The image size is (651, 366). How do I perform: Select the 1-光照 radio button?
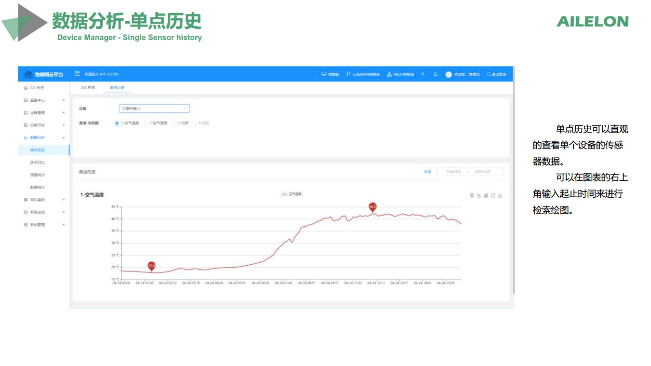pyautogui.click(x=174, y=123)
